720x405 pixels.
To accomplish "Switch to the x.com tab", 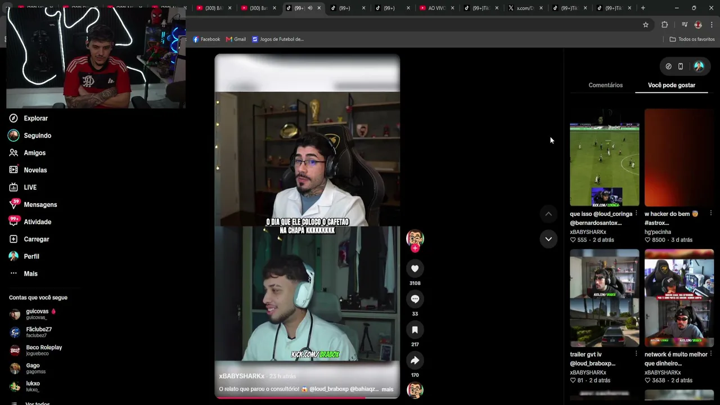I will (526, 8).
